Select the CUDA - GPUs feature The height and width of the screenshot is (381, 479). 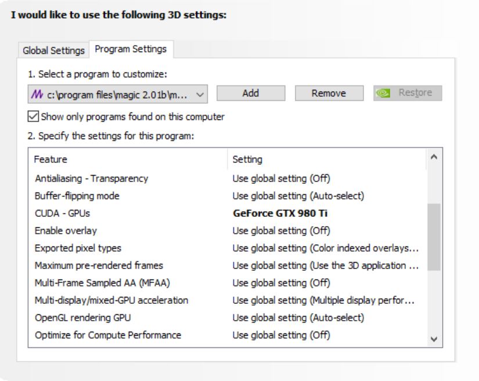[62, 213]
